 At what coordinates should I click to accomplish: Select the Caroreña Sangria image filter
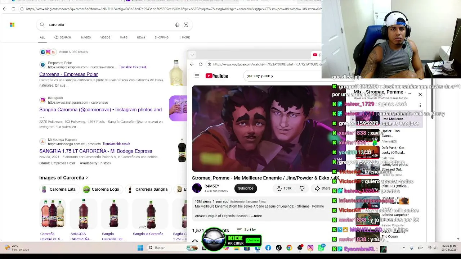pos(148,189)
